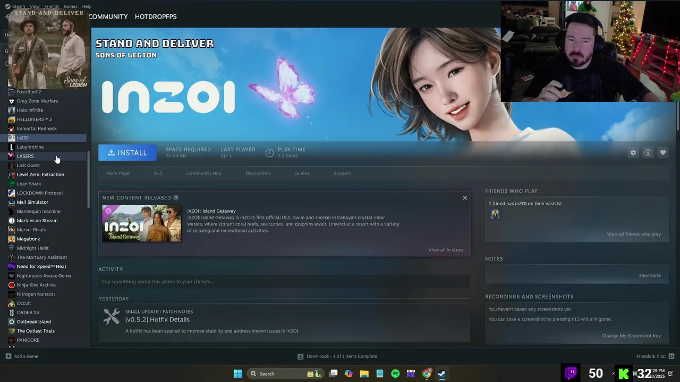Click the activity Say something input field
The image size is (680, 382).
point(284,282)
